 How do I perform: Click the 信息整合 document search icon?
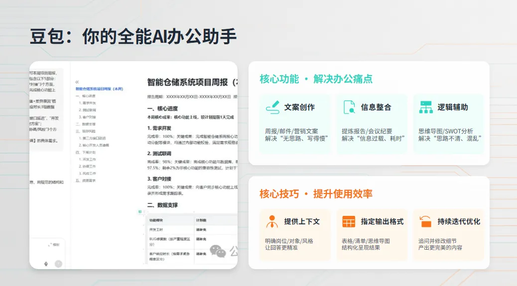349,107
